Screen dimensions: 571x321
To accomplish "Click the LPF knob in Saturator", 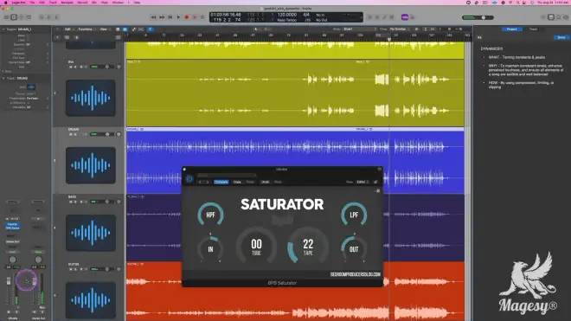I will tap(354, 215).
